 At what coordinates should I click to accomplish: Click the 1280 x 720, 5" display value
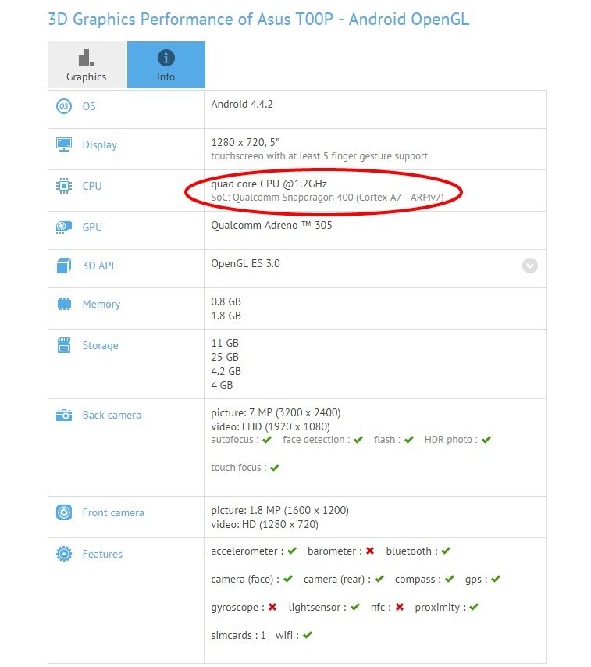pyautogui.click(x=245, y=142)
